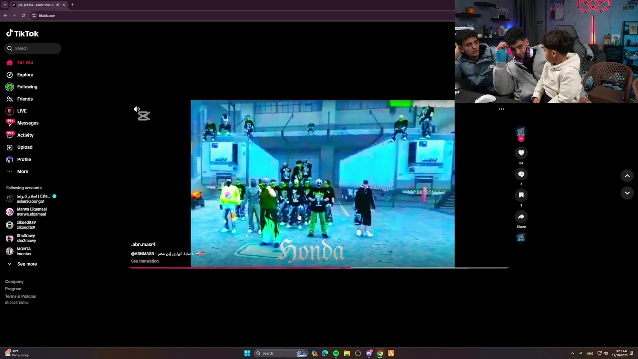Show hidden system tray icons

[572, 353]
